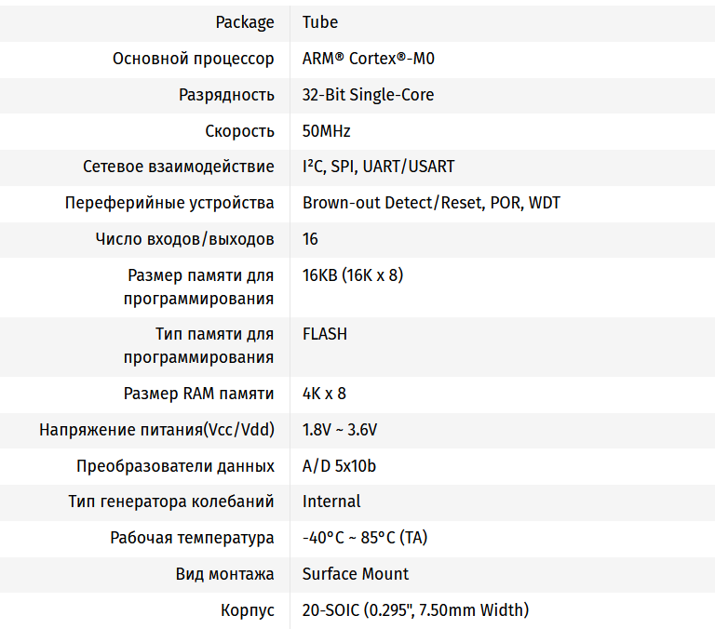715x629 pixels.
Task: Select the 'Surface Mount' mounting value
Action: point(356,574)
